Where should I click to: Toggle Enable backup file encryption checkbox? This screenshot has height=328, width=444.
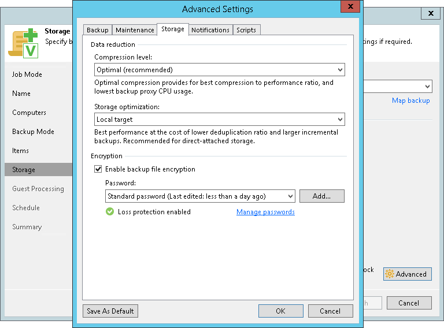(x=98, y=169)
